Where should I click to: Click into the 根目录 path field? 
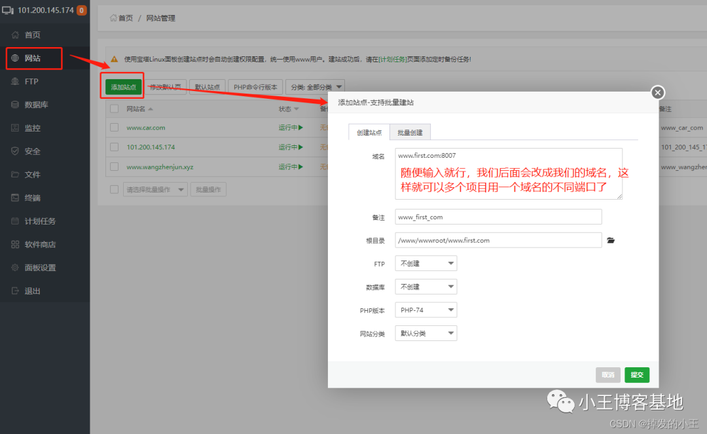(498, 240)
